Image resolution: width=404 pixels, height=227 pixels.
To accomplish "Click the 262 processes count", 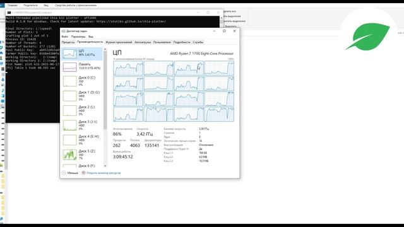I will point(116,146).
